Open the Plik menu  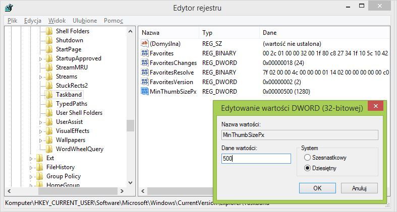pyautogui.click(x=13, y=21)
